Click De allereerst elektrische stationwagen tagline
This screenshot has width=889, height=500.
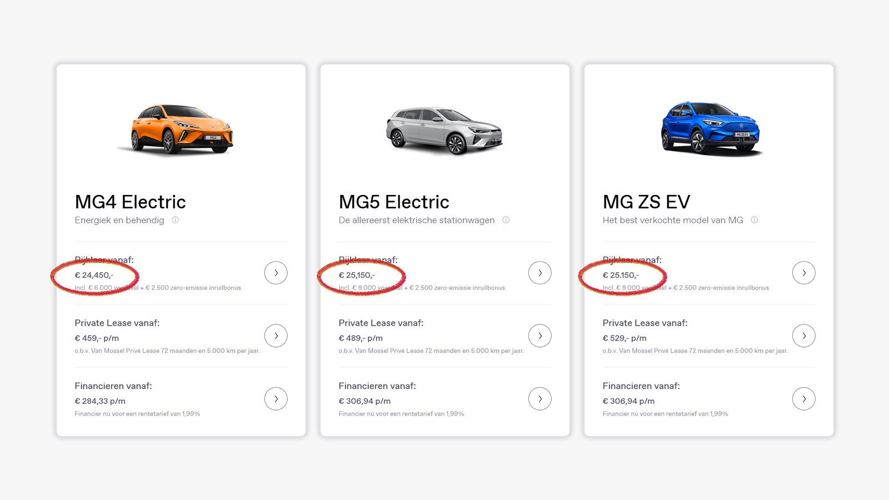coord(417,220)
